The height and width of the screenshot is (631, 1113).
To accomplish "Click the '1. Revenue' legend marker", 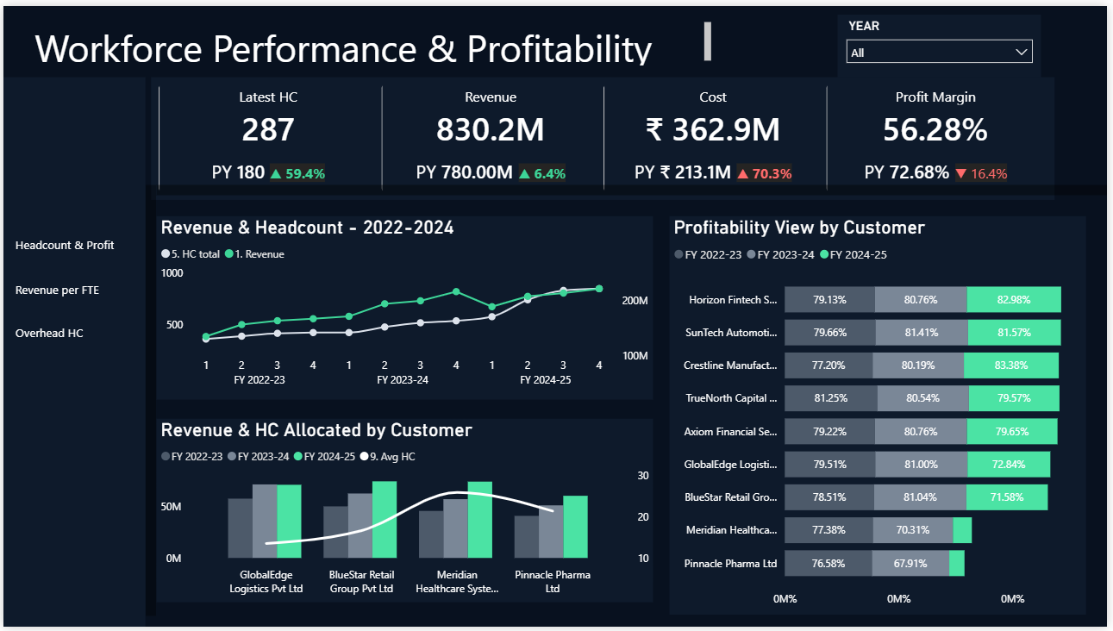I will [228, 254].
